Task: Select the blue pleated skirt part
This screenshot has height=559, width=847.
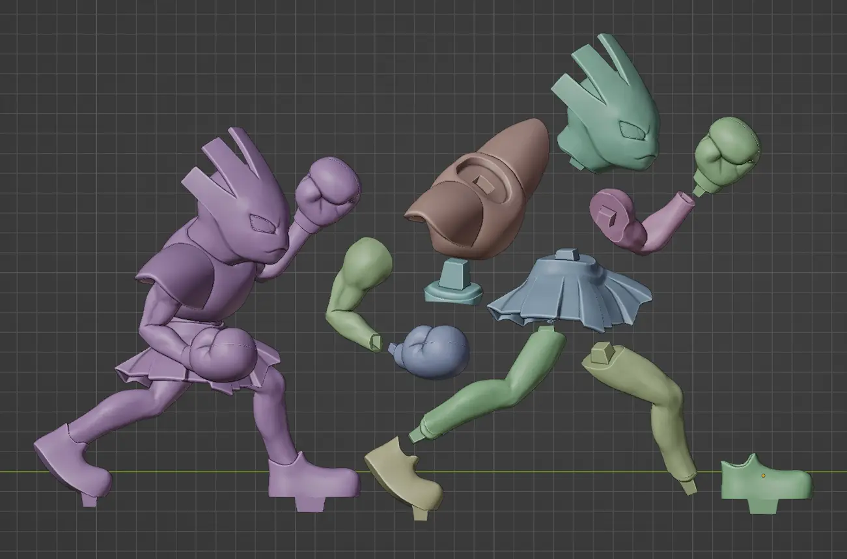Action: pyautogui.click(x=568, y=292)
